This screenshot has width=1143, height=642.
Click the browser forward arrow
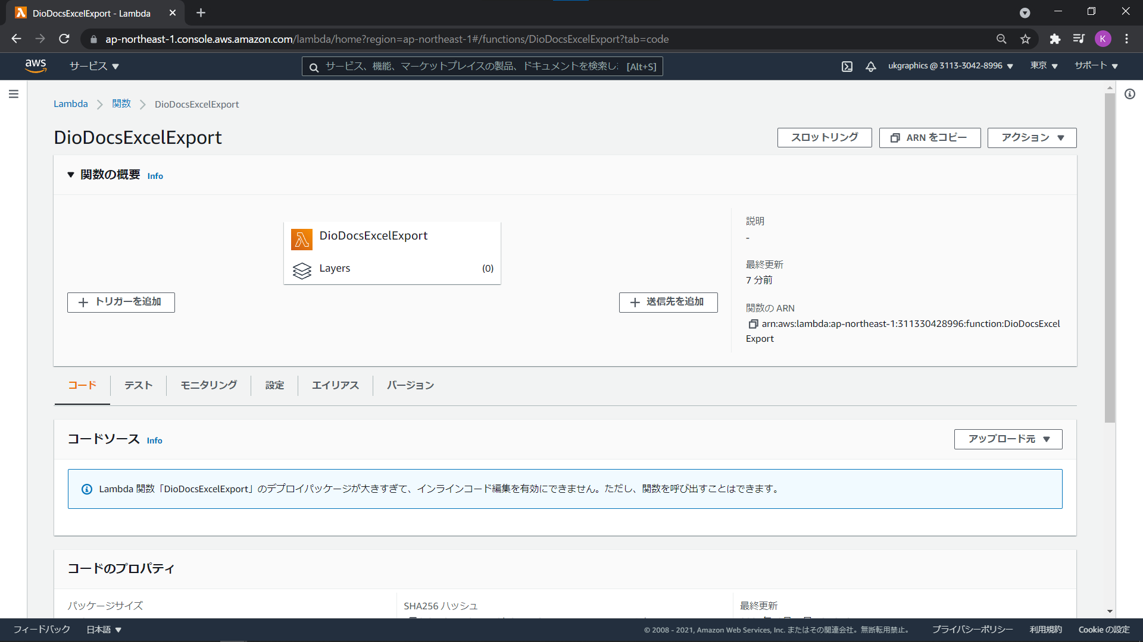pos(40,39)
